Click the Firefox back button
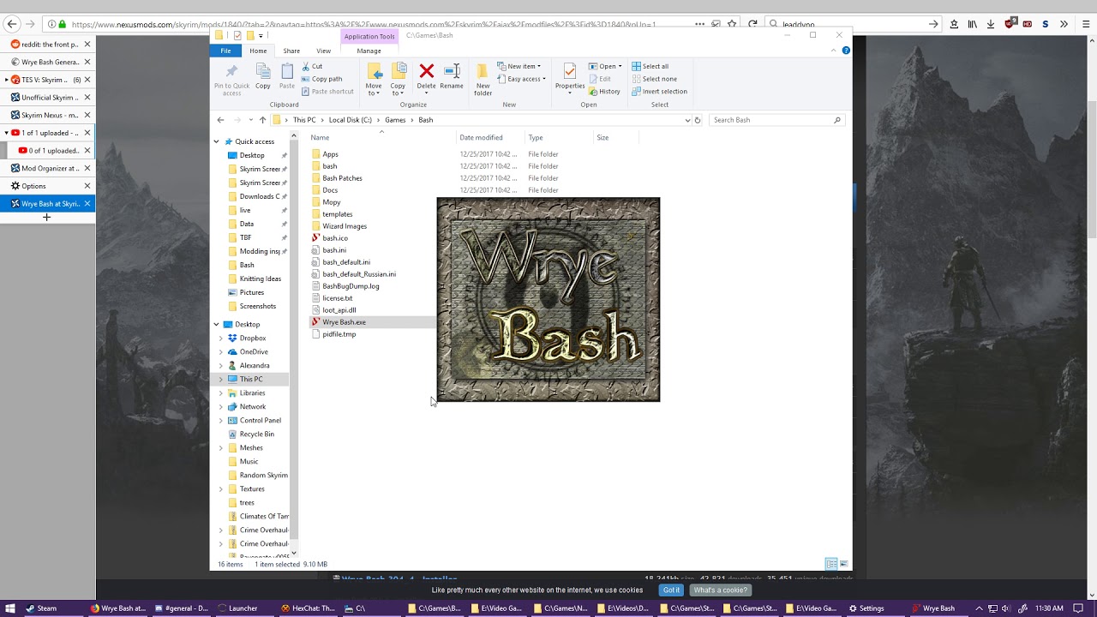This screenshot has width=1097, height=617. [12, 24]
